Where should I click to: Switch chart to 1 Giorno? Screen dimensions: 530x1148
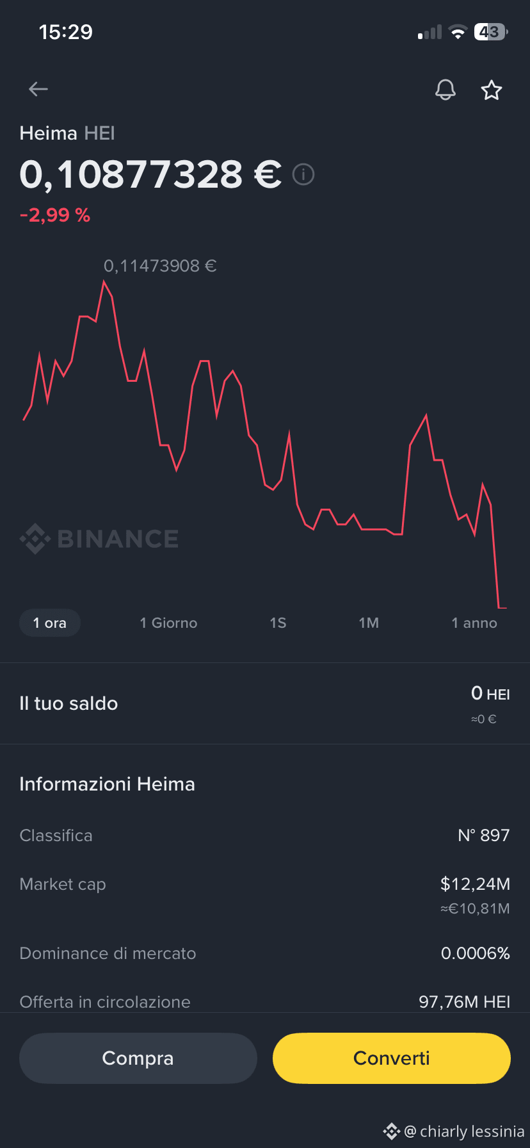(168, 623)
